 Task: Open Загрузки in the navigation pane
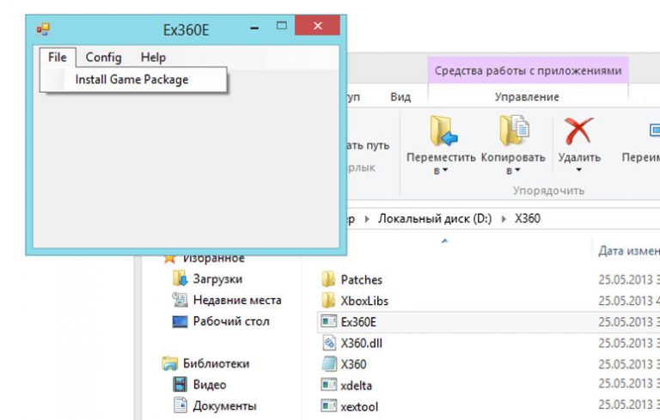click(217, 279)
